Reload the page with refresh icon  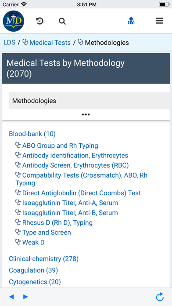[160, 297]
